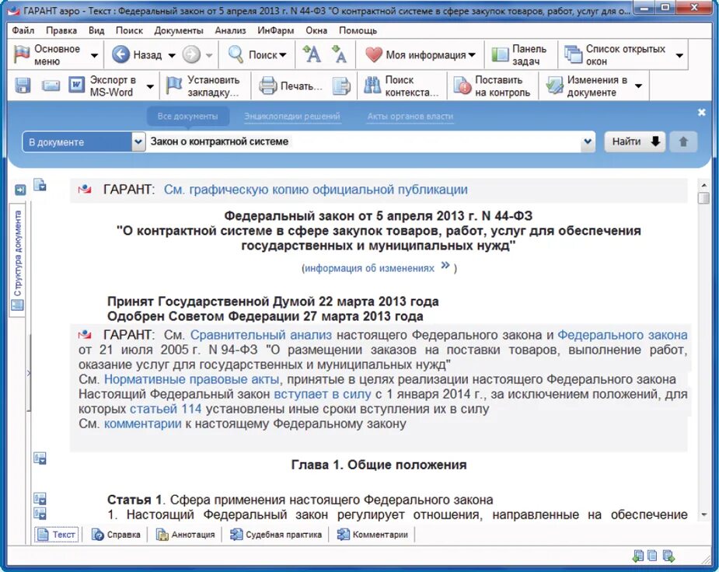The width and height of the screenshot is (719, 572).
Task: Open информация об изменениях link
Action: [369, 268]
